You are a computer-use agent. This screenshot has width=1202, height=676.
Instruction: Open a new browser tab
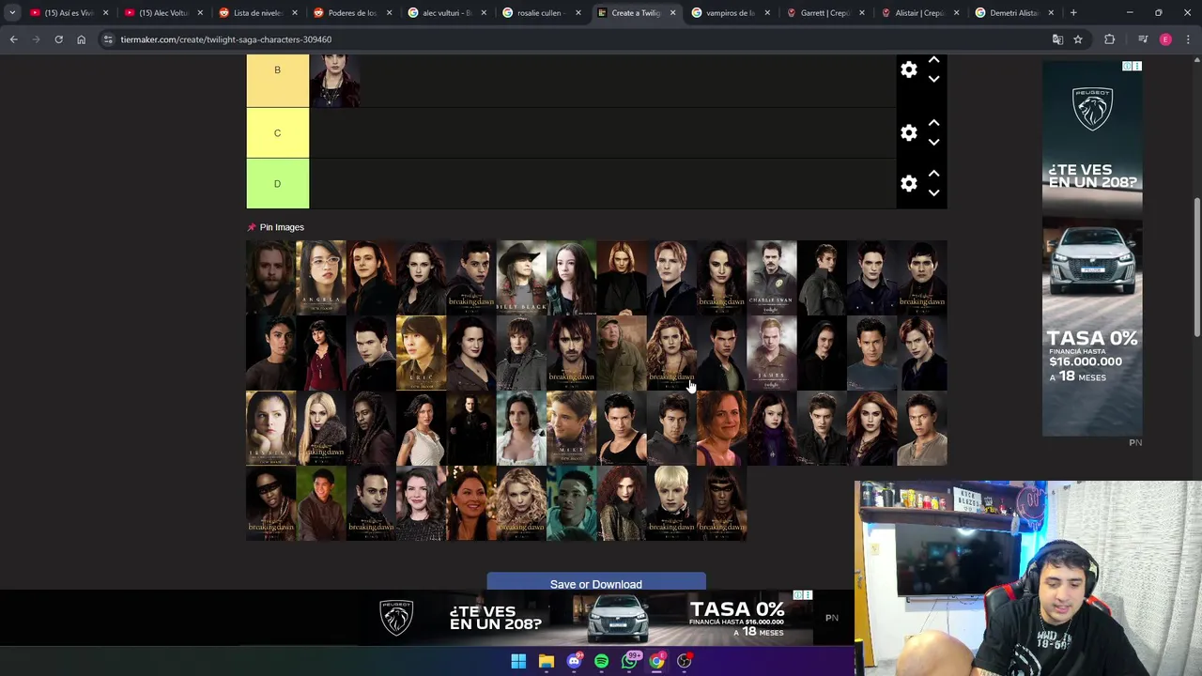(x=1073, y=12)
